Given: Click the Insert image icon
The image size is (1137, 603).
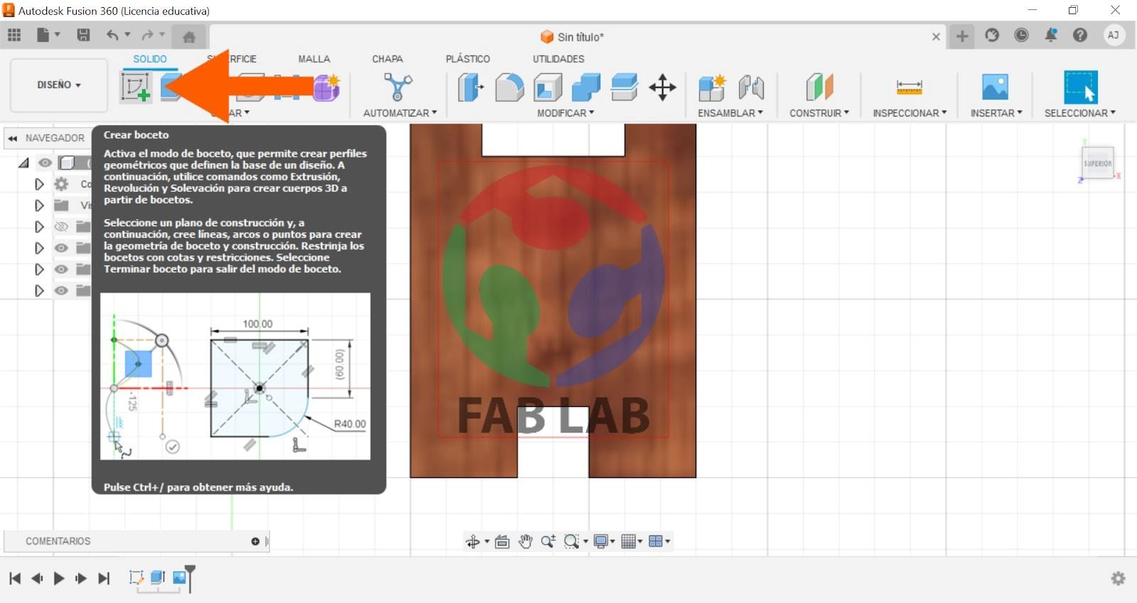Looking at the screenshot, I should coord(996,87).
